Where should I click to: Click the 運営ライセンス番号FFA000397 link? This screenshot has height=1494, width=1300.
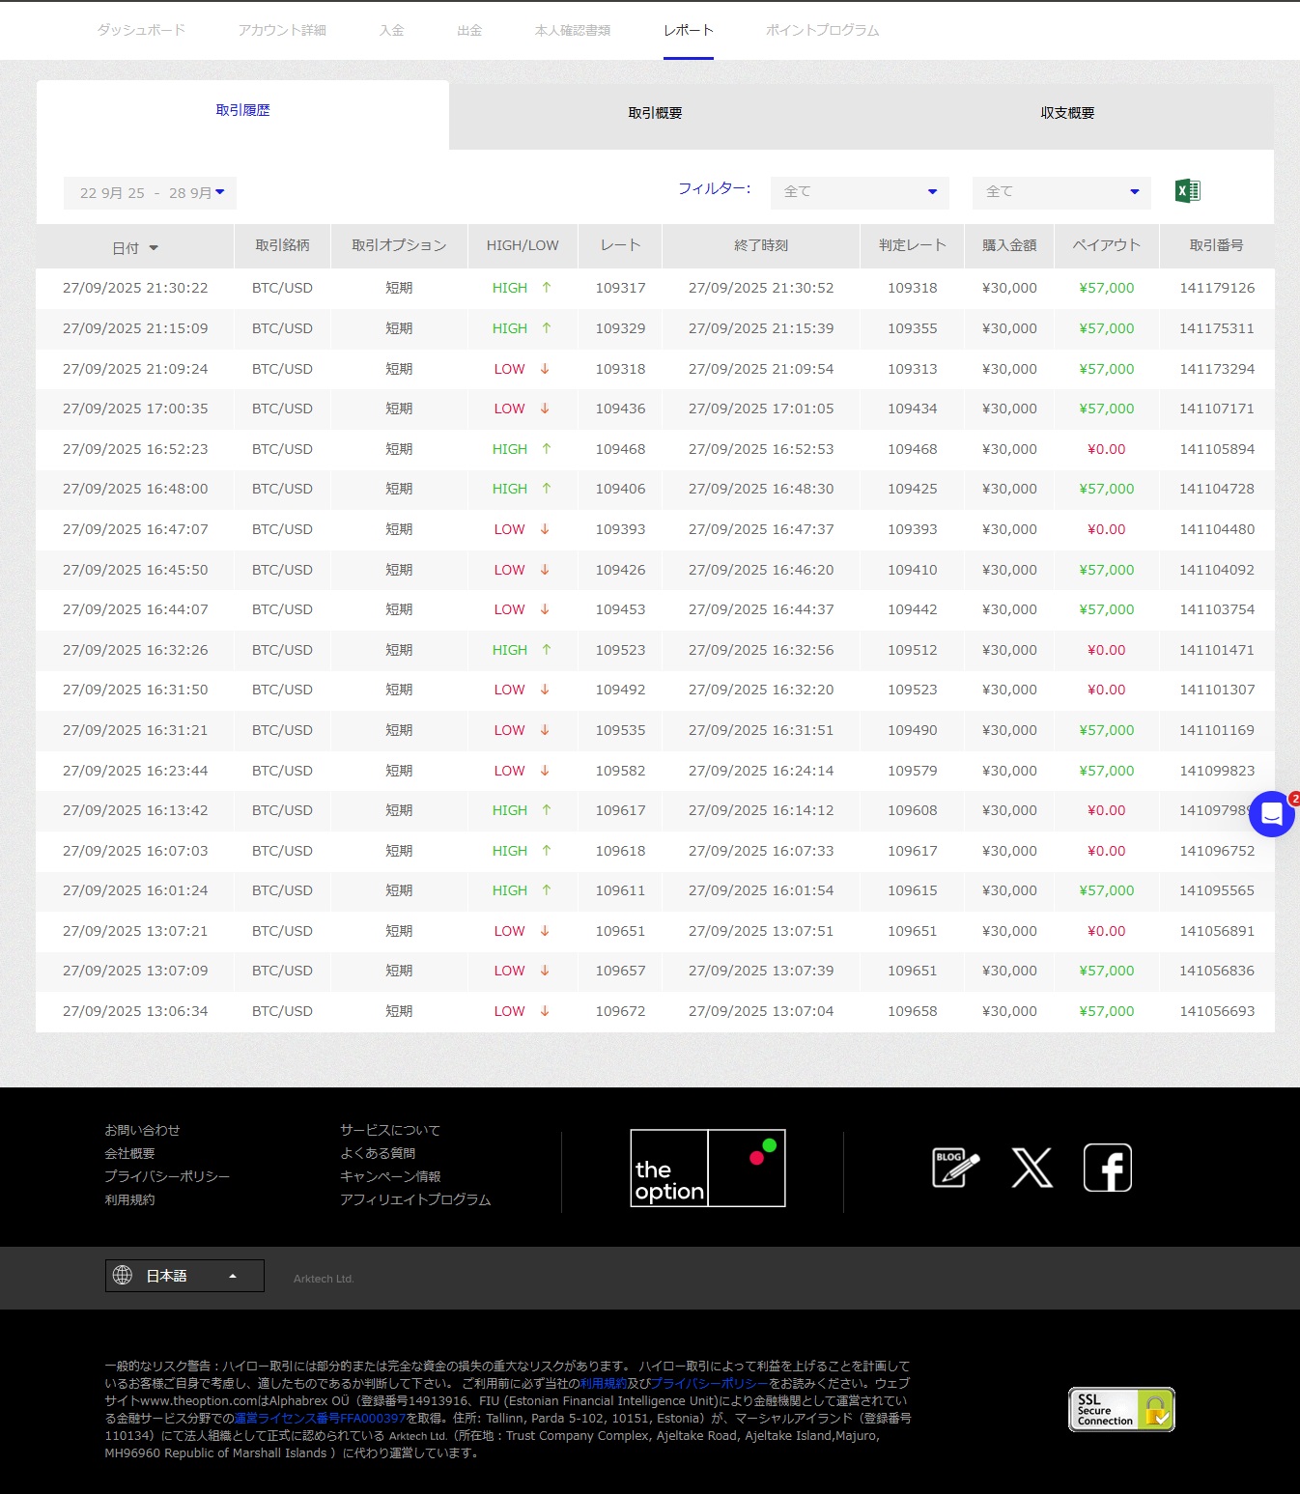pos(320,1418)
